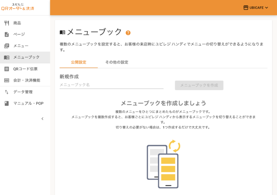Click the QRコード伝票 receipt icon

[6, 69]
